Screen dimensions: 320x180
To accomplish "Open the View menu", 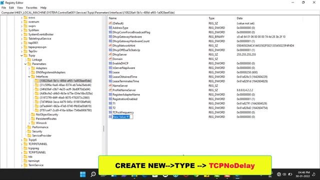I will [x=20, y=7].
